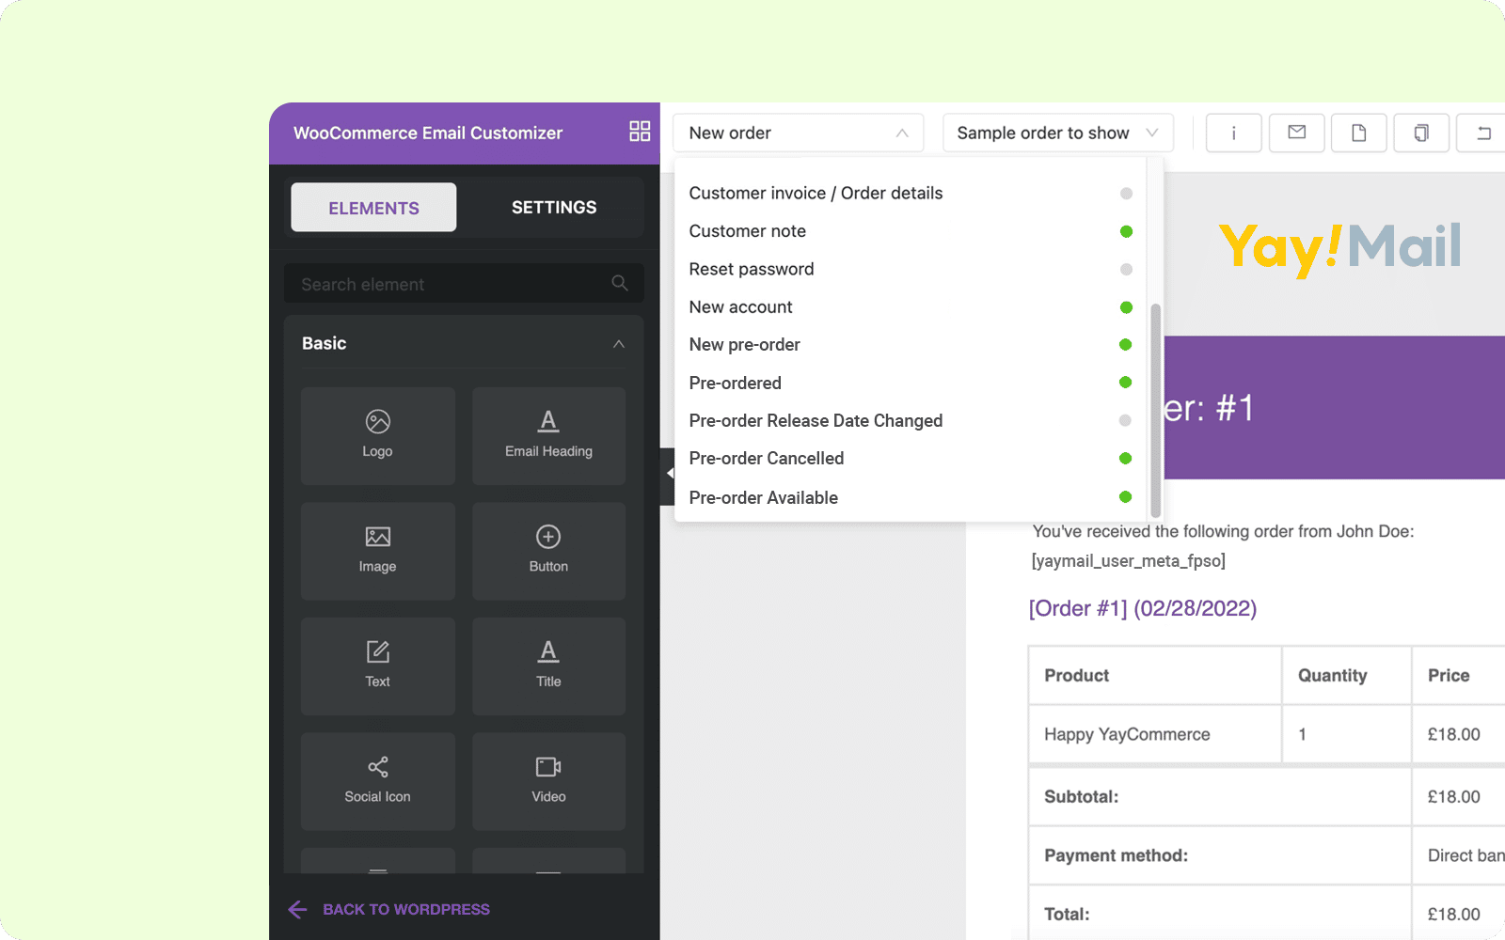Click the gray status dot for Reset password

pos(1126,270)
